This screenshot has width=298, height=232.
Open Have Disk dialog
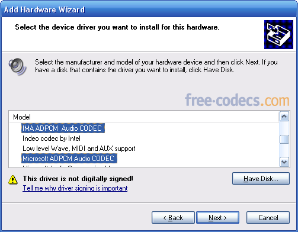[261, 179]
